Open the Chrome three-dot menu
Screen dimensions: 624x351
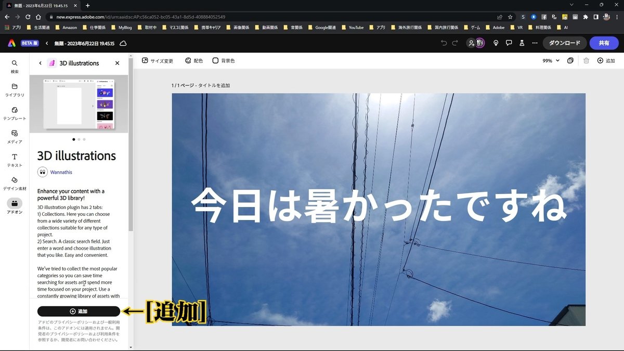tap(617, 17)
